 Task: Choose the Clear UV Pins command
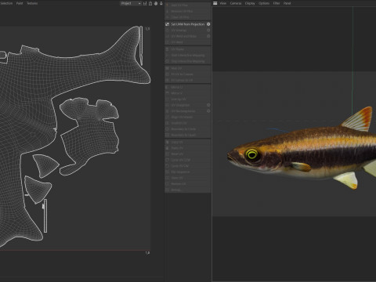point(188,17)
